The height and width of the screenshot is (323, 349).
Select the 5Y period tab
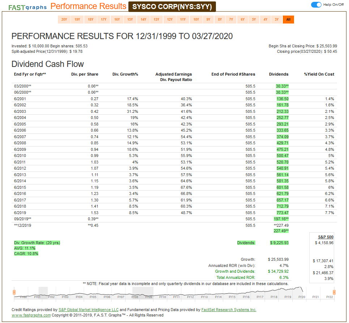tap(254, 20)
